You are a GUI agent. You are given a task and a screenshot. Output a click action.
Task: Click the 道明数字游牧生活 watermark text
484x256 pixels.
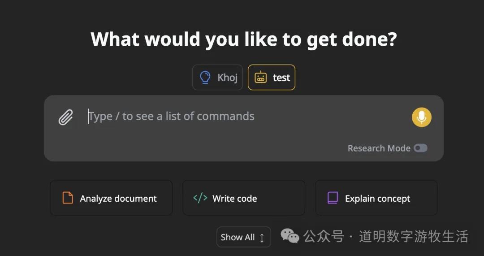413,236
